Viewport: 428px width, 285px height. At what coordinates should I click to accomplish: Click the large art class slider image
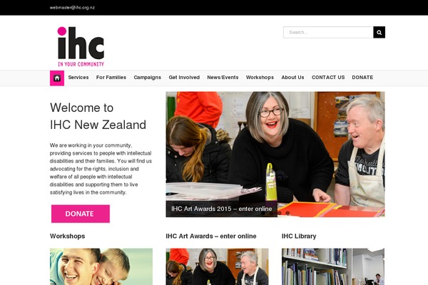pyautogui.click(x=275, y=154)
